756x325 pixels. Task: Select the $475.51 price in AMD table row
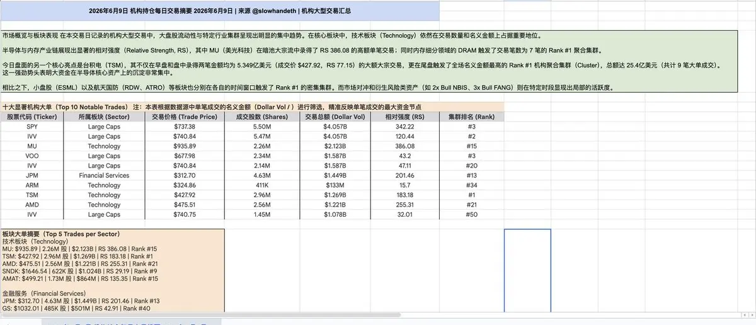click(x=185, y=205)
